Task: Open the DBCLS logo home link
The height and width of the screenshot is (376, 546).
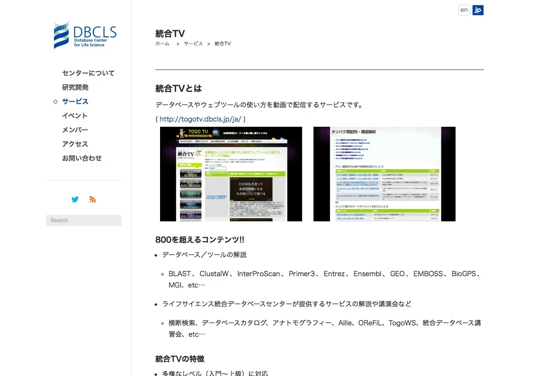Action: click(85, 35)
